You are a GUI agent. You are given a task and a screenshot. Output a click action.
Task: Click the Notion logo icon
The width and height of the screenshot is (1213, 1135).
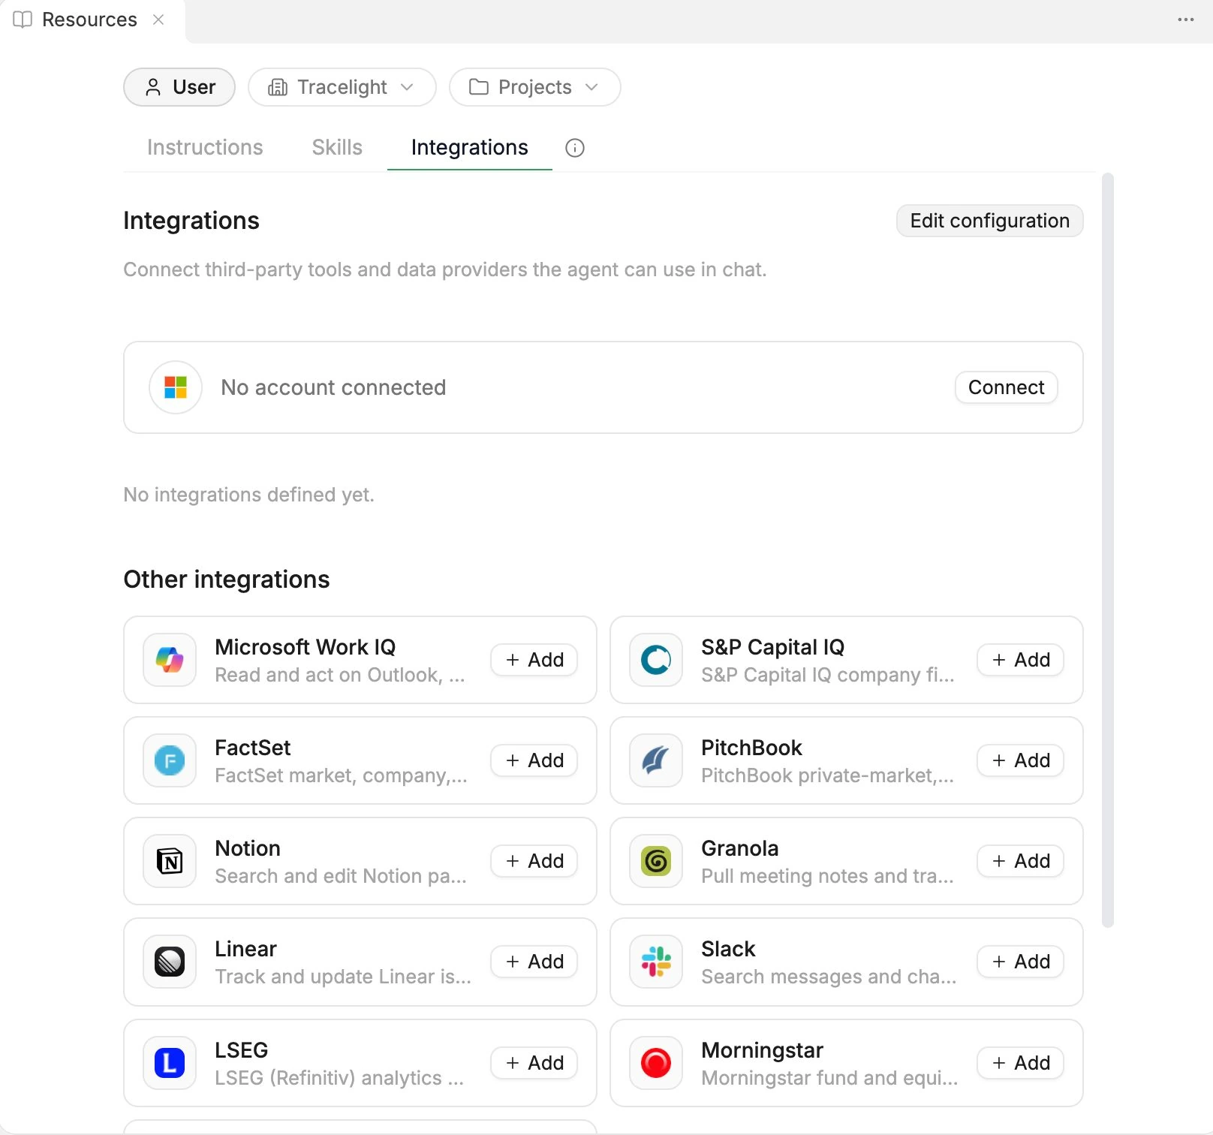(170, 861)
